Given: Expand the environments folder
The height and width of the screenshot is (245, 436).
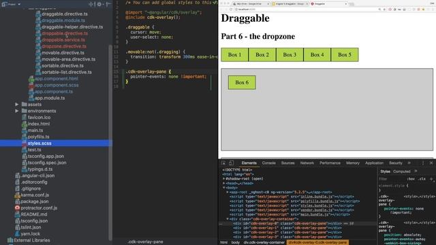Looking at the screenshot, I should [x=16, y=111].
